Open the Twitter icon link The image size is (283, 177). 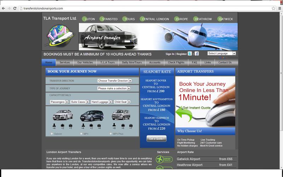(190, 54)
